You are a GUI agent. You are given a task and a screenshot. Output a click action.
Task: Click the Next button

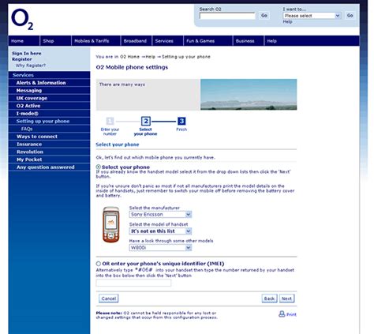coord(286,298)
